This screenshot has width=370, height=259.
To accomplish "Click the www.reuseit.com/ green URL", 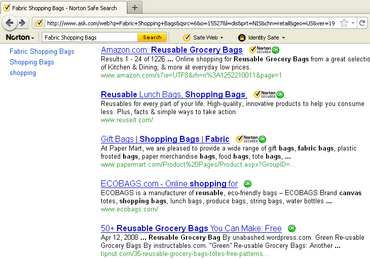I will [x=127, y=120].
